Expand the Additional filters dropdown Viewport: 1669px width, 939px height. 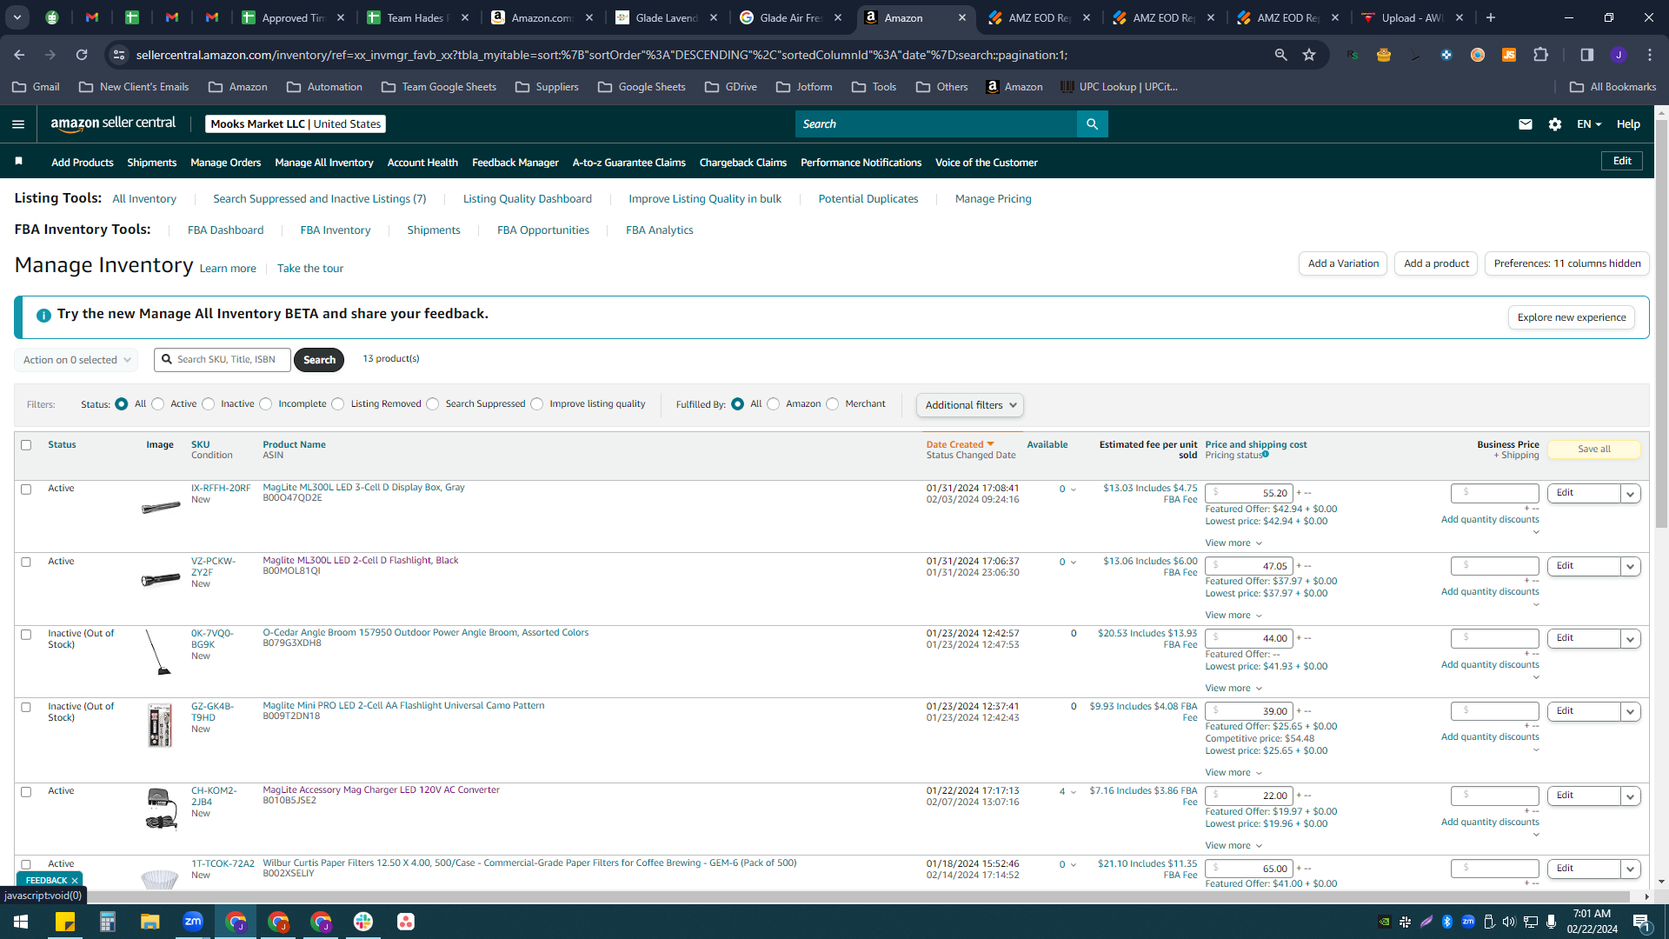point(969,405)
